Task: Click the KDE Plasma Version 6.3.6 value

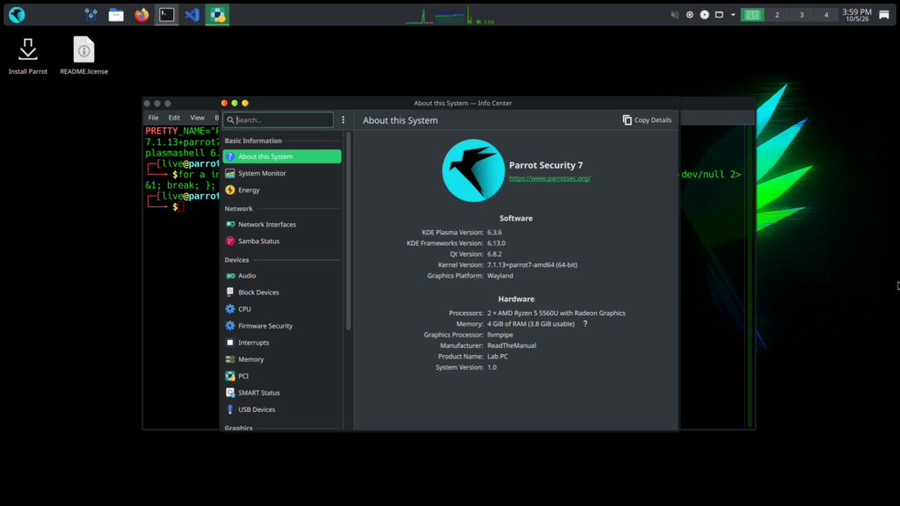Action: coord(494,232)
